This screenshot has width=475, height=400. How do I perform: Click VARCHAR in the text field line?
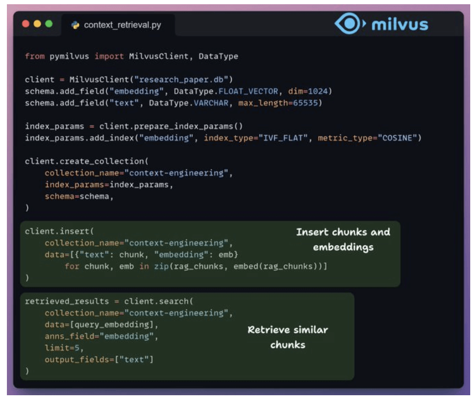coord(213,102)
